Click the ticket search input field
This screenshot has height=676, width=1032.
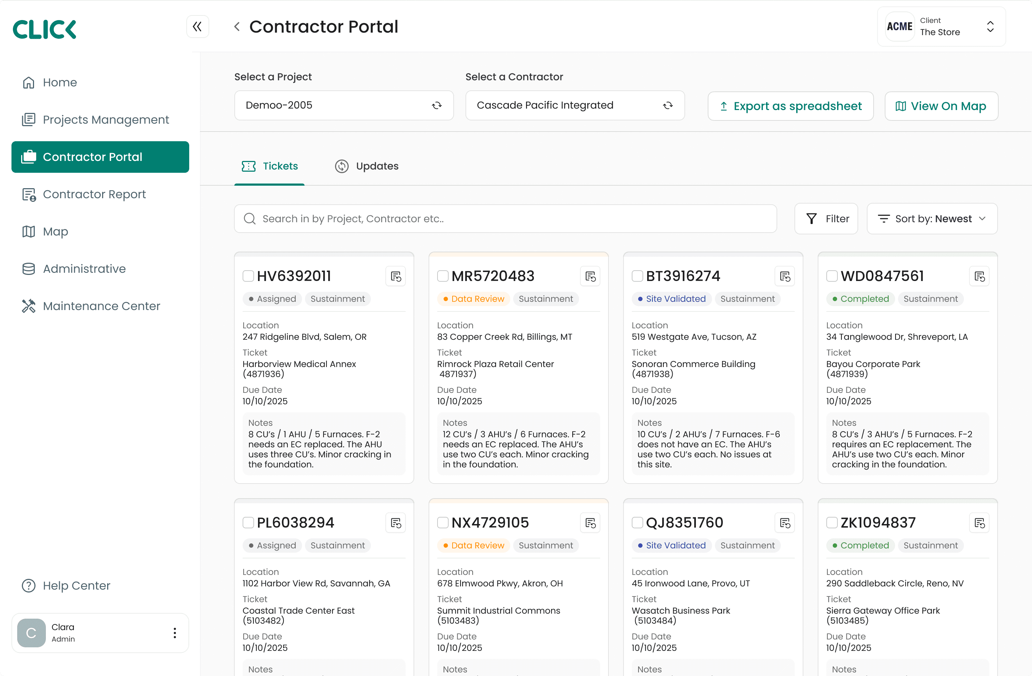[505, 219]
